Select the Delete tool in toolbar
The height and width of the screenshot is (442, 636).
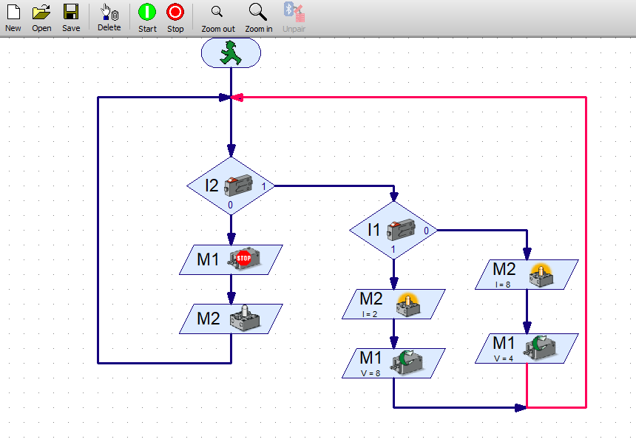109,17
